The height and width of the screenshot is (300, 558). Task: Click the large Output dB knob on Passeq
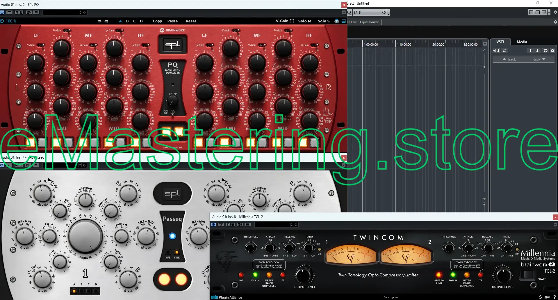(x=85, y=236)
